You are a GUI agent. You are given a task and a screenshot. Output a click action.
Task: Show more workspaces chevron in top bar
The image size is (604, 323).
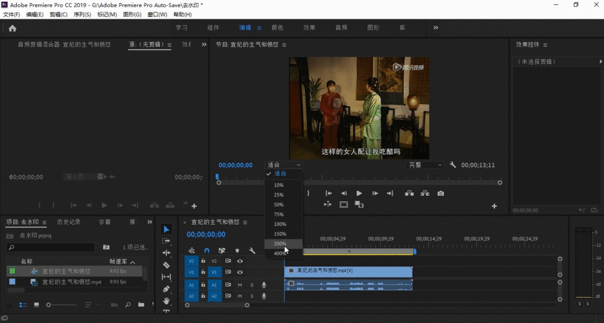click(435, 28)
